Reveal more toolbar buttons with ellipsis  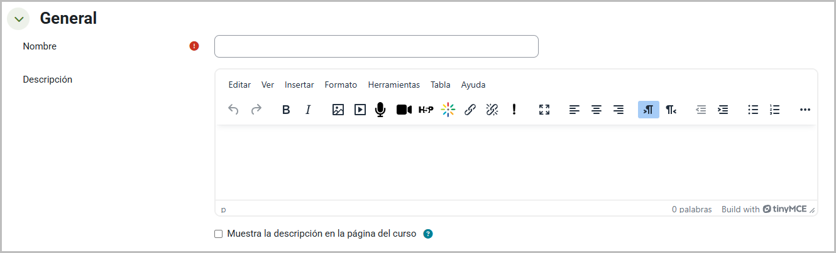805,110
